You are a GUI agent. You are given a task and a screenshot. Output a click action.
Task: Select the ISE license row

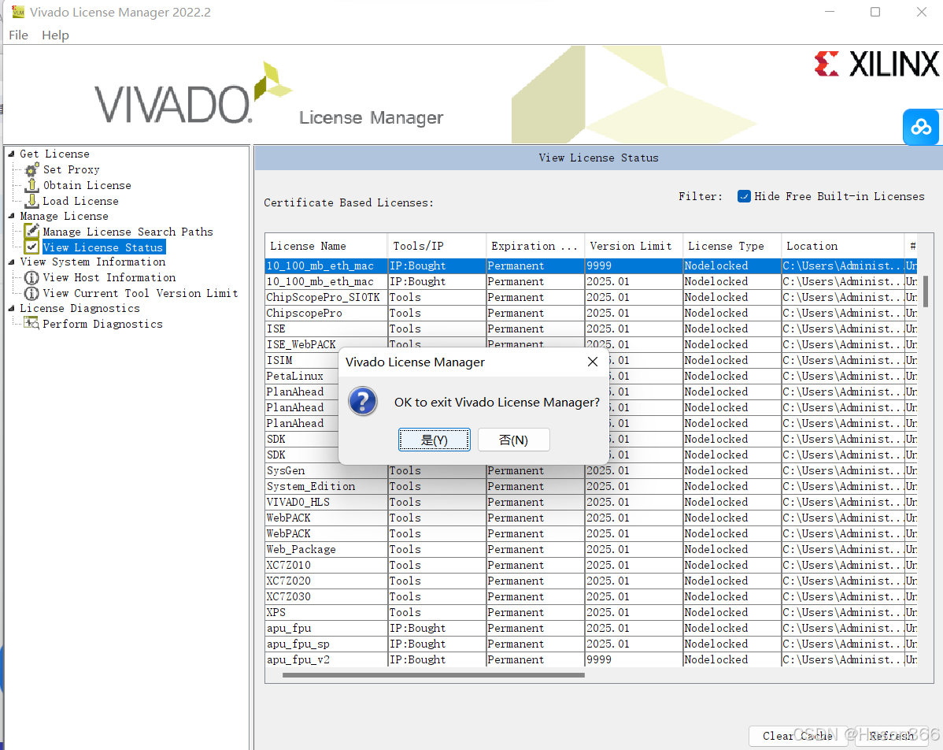[591, 329]
